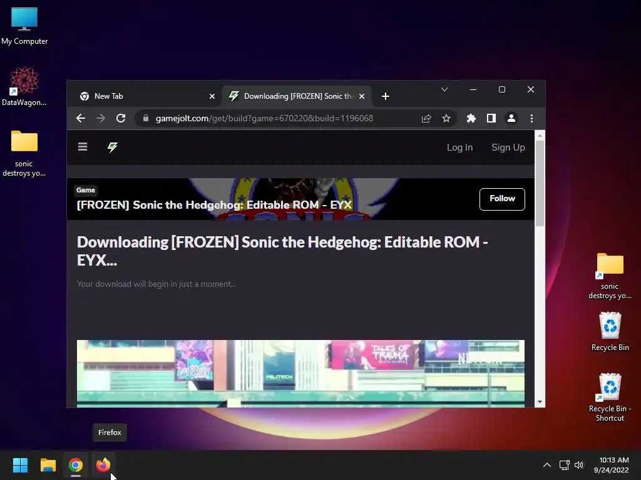The height and width of the screenshot is (480, 641).
Task: Select My Computer desktop icon
Action: [x=24, y=26]
